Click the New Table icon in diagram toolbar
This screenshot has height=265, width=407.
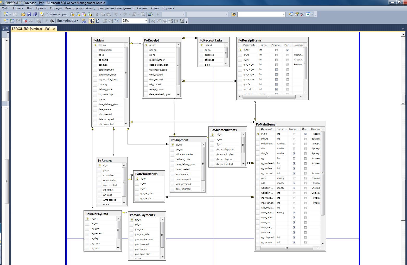[x=6, y=21]
